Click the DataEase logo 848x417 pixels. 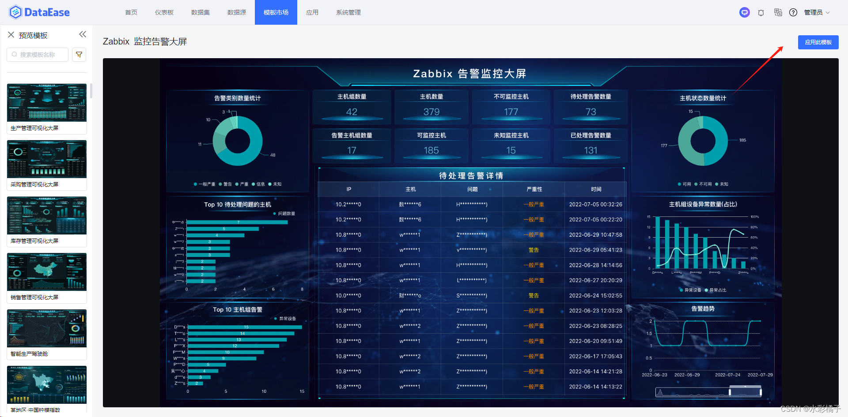(x=39, y=12)
